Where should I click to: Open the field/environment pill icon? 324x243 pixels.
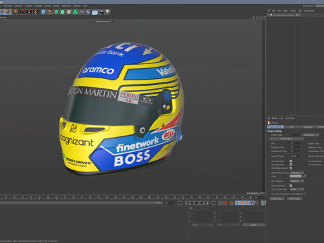(88, 12)
